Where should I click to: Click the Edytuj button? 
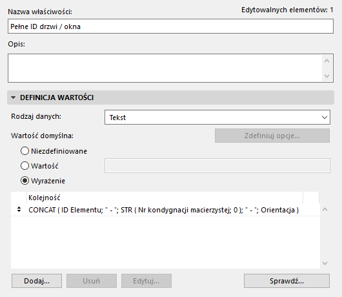(146, 281)
